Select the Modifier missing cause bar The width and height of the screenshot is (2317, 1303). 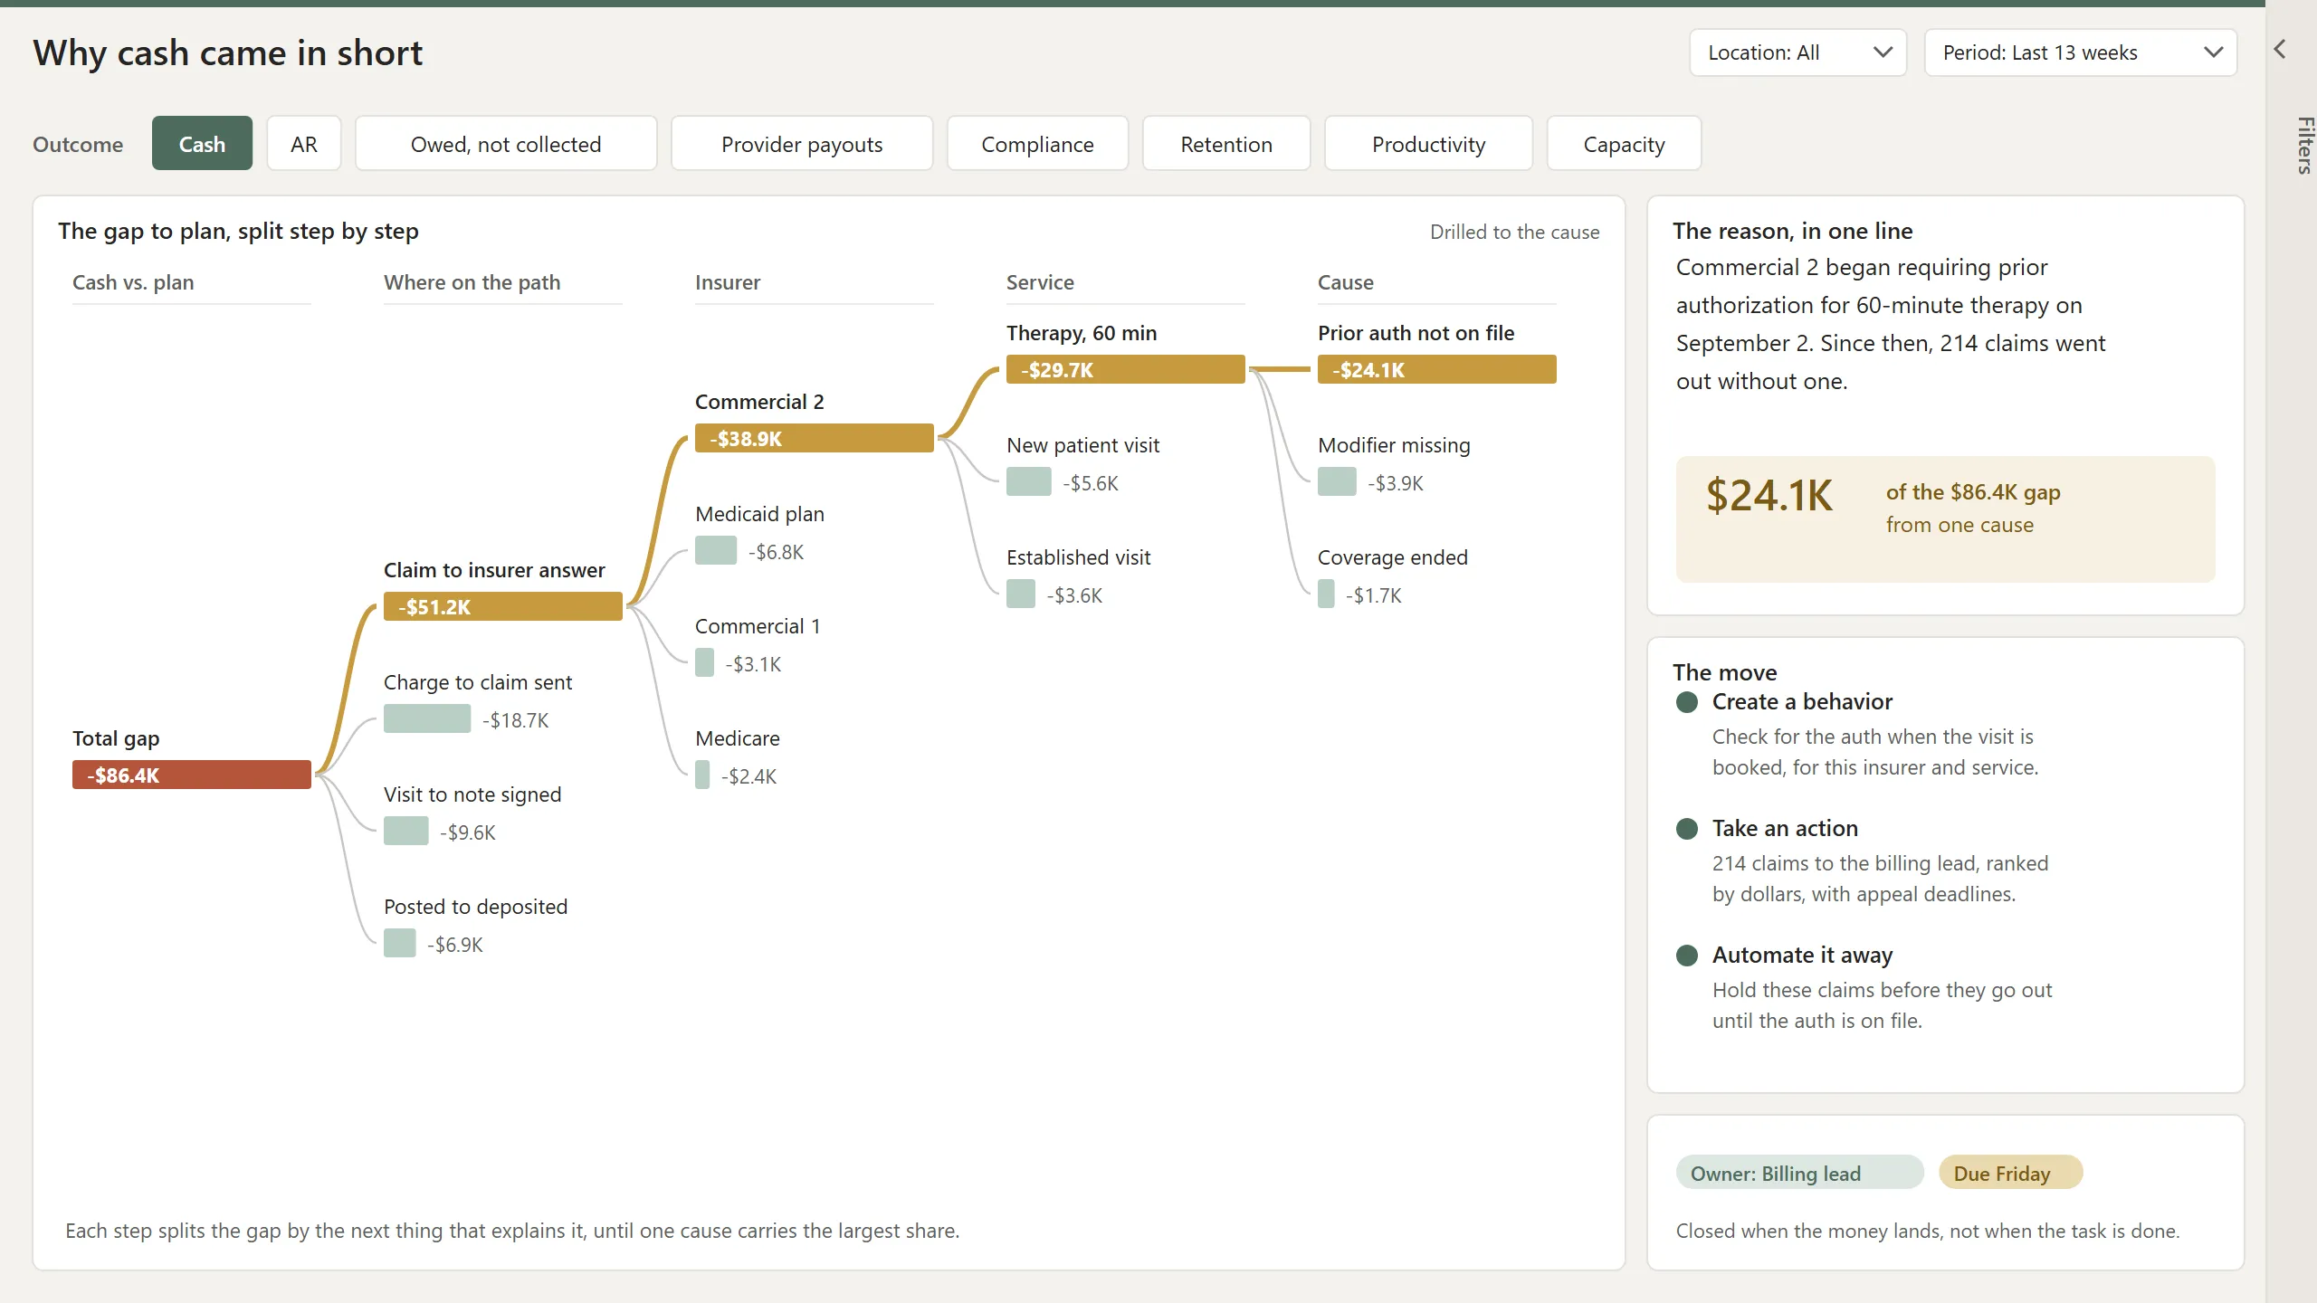point(1337,481)
